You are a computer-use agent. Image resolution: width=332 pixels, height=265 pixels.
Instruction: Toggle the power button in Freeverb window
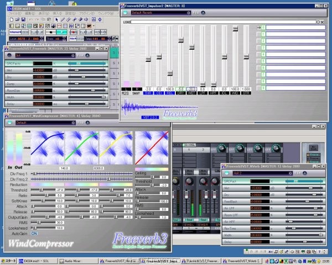tap(9, 55)
